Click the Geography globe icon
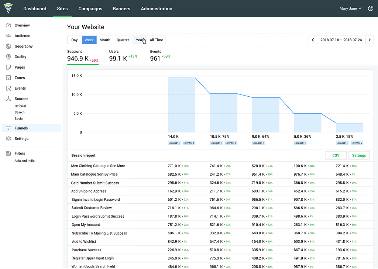 (x=8, y=46)
